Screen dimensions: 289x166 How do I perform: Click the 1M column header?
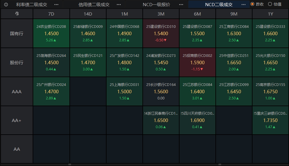[124, 14]
